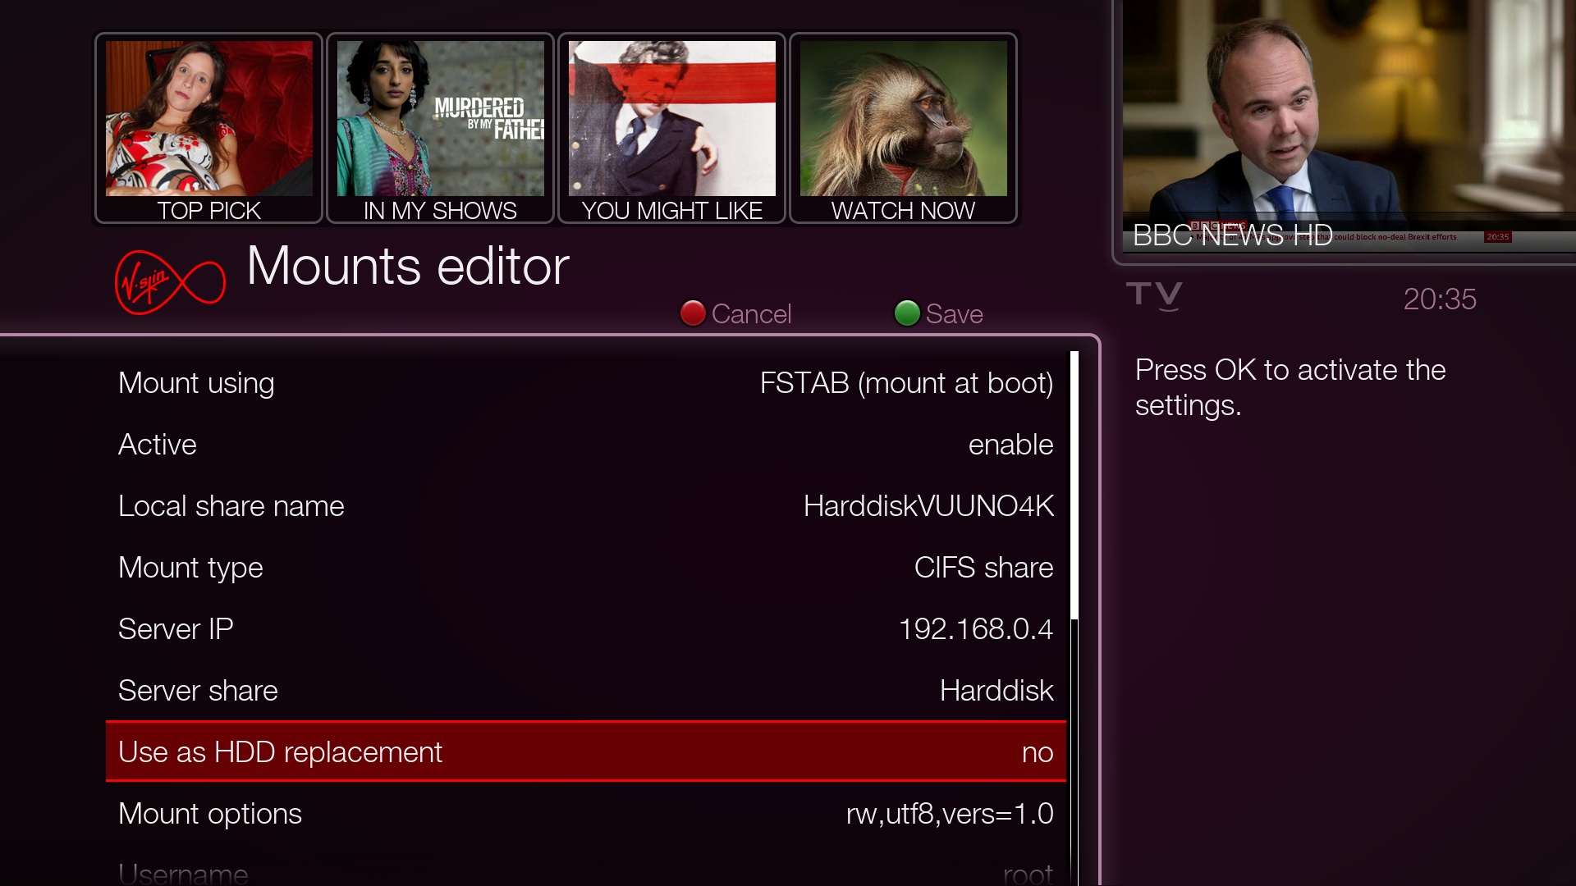1576x886 pixels.
Task: Select the Mount options label
Action: click(x=210, y=815)
